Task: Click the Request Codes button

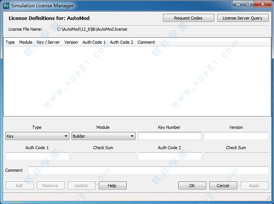Action: click(188, 18)
